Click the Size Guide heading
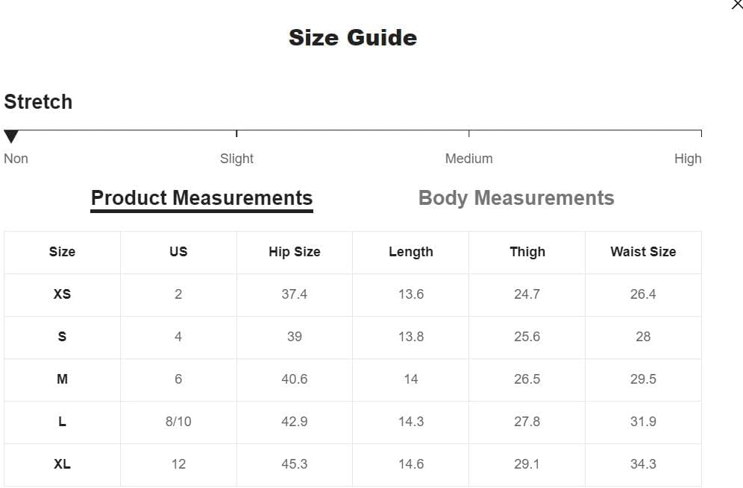This screenshot has width=743, height=488. coord(353,37)
